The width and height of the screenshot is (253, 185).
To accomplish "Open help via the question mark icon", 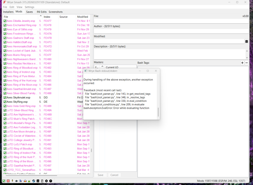I will [51, 181].
